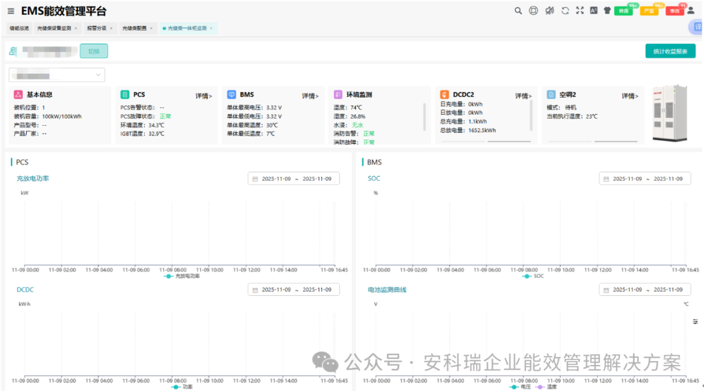Open the SOC chart date range picker
This screenshot has height=391, width=704.
644,178
